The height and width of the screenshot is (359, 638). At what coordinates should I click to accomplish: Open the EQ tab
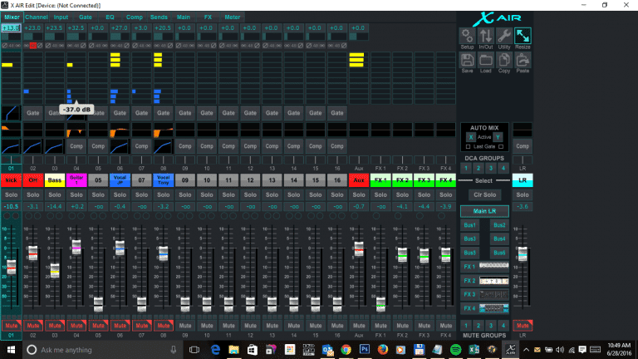pyautogui.click(x=110, y=17)
